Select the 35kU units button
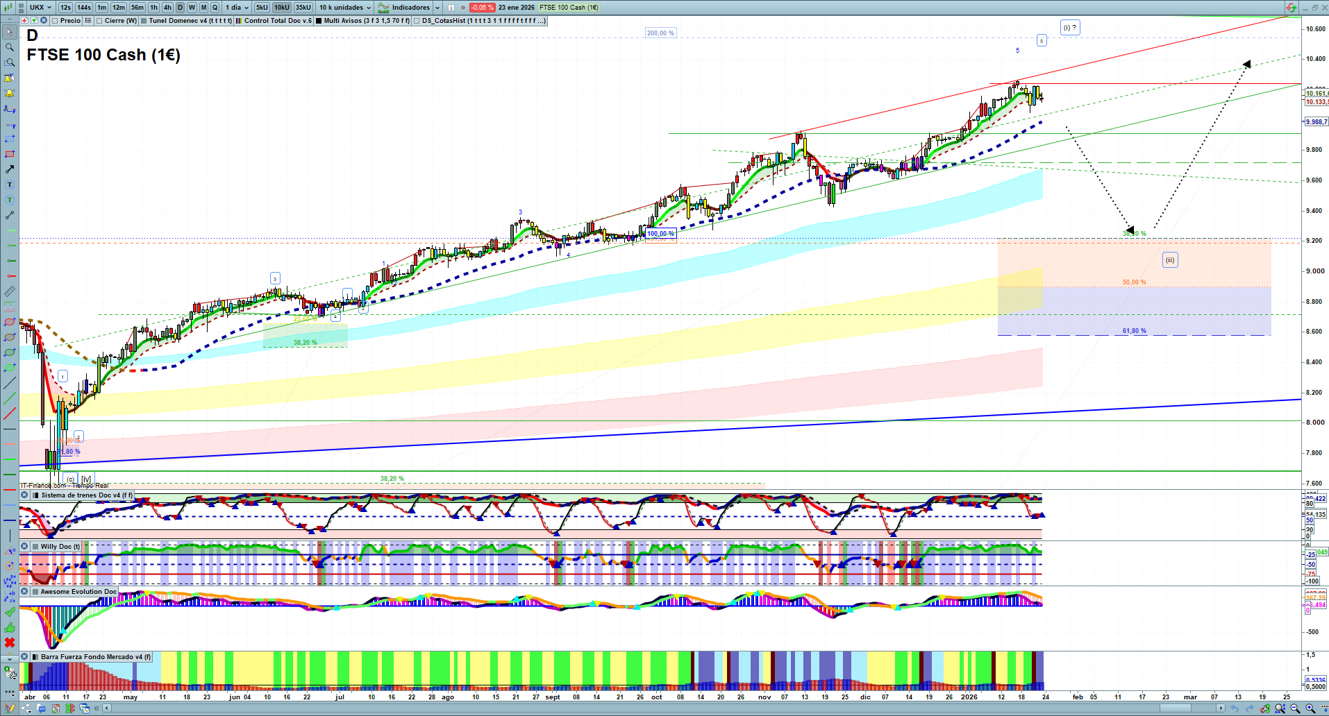Screen dimensions: 1329x716 pyautogui.click(x=303, y=8)
